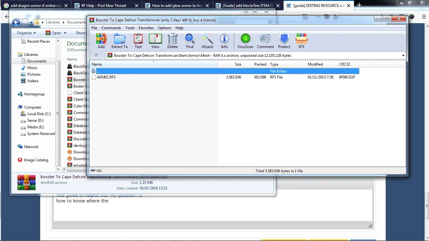
Task: Create SFX self-extracting archive
Action: [x=301, y=41]
